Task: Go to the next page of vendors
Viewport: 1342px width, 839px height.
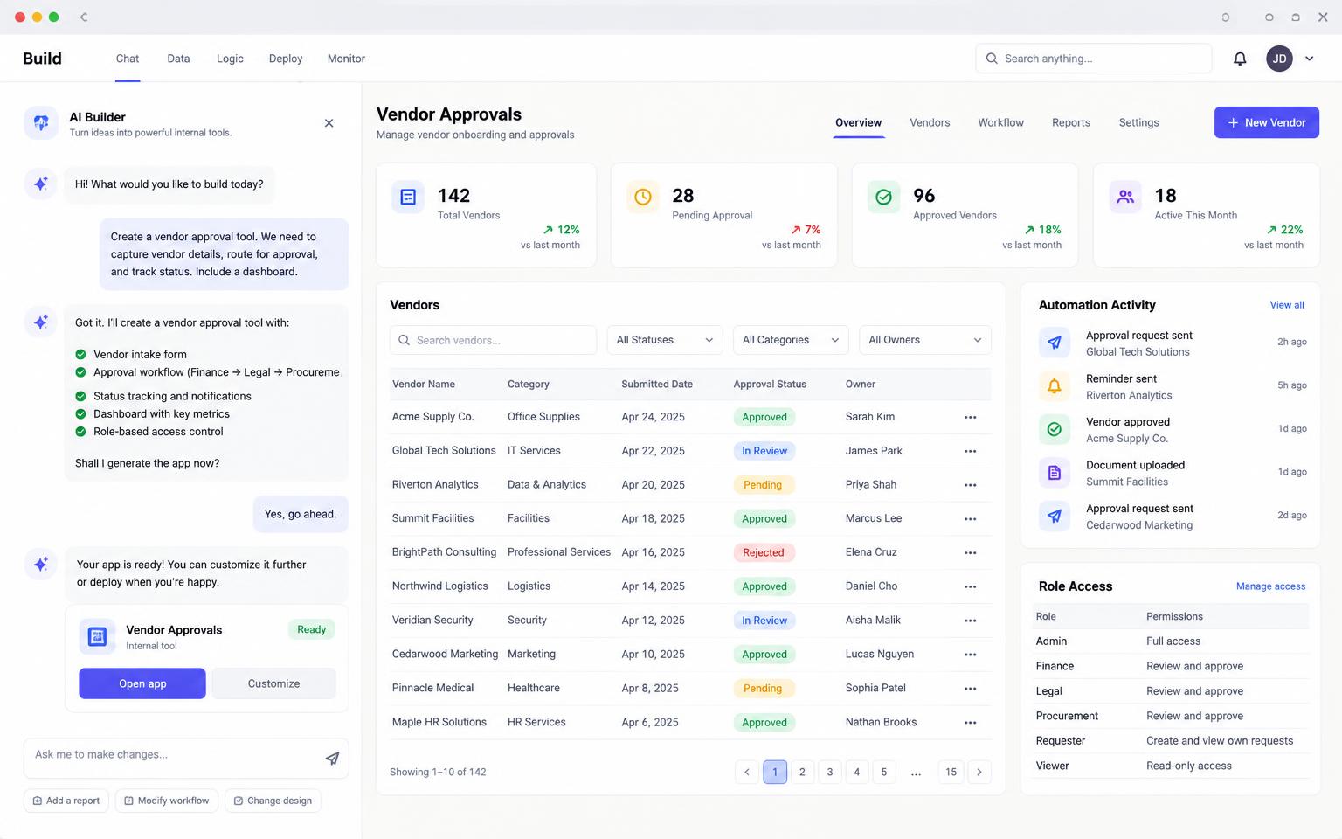Action: click(979, 772)
